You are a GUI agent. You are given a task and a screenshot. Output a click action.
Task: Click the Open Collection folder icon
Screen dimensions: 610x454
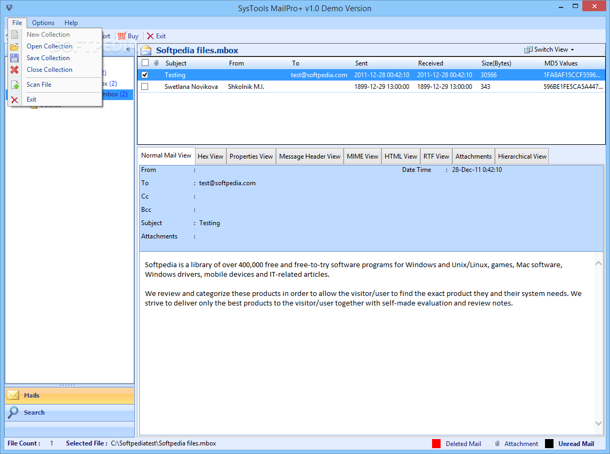(x=14, y=47)
